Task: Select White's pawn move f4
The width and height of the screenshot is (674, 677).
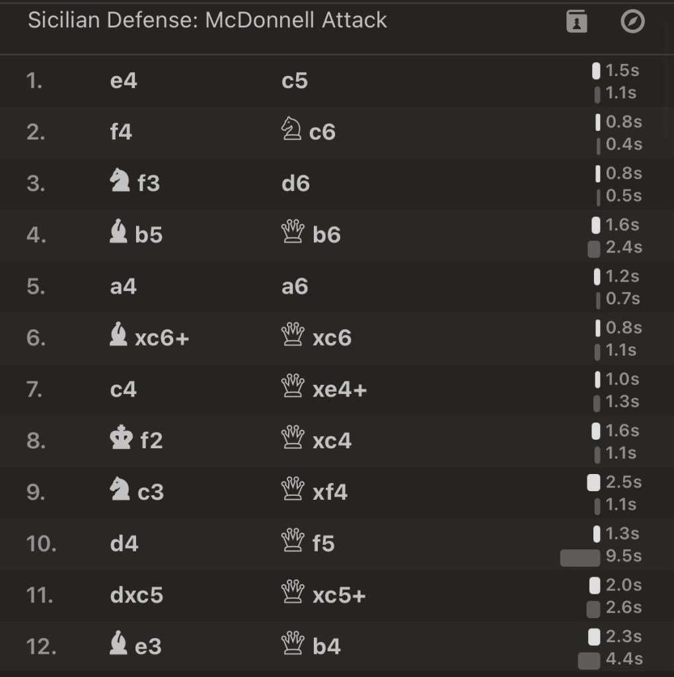Action: tap(121, 132)
